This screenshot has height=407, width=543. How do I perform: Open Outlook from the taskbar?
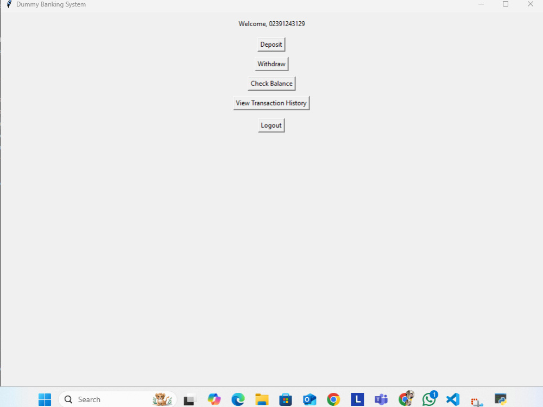(310, 399)
